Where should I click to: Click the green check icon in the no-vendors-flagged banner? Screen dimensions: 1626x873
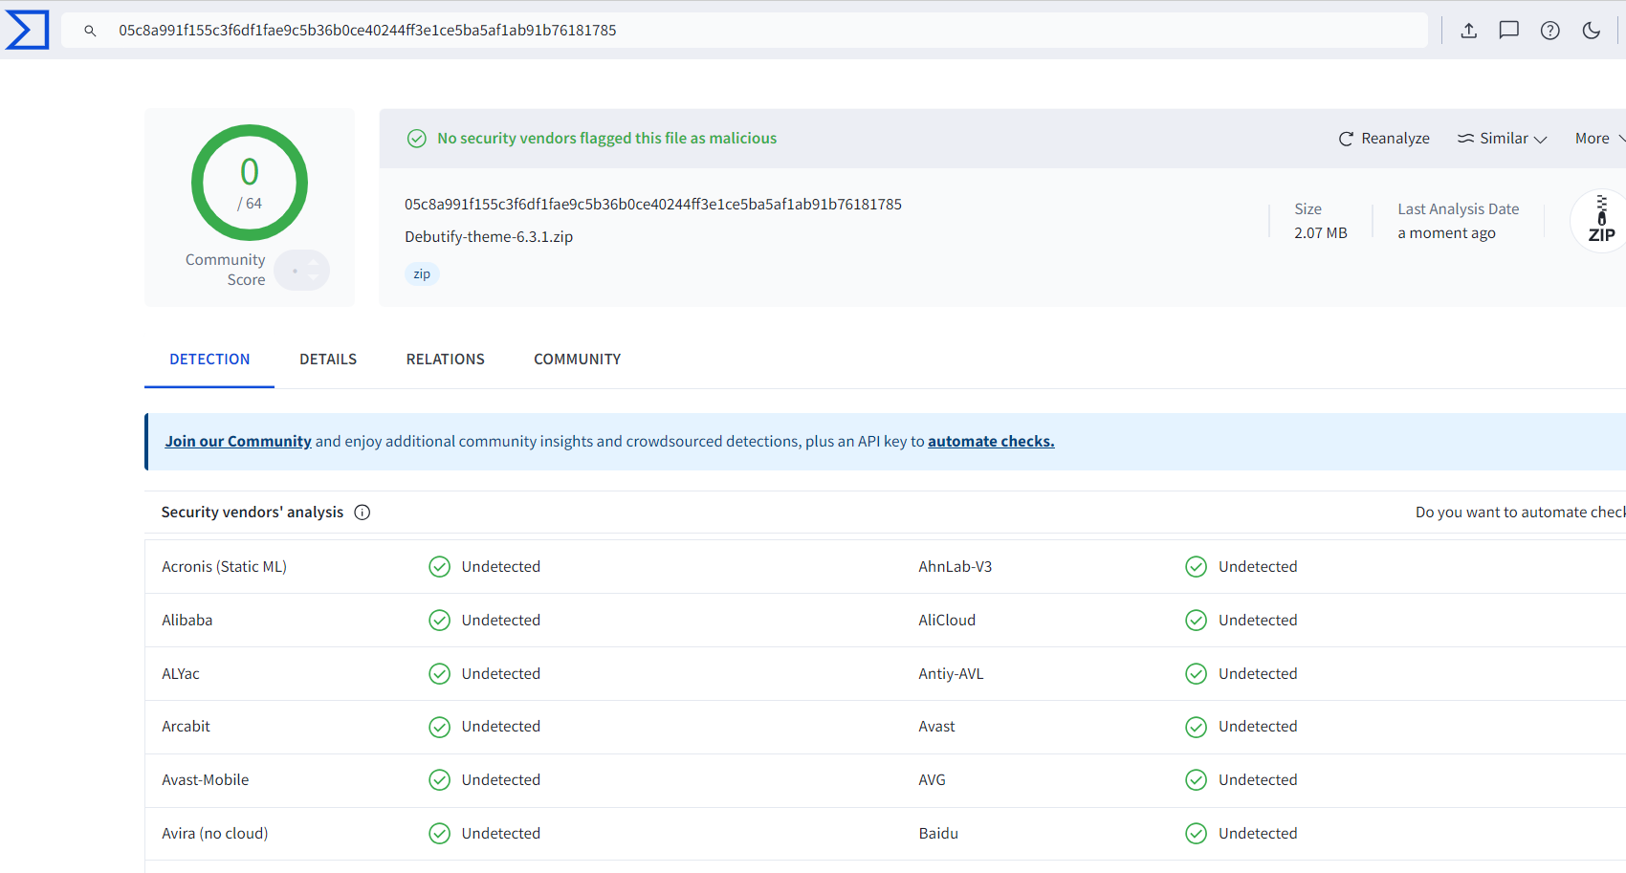tap(417, 139)
